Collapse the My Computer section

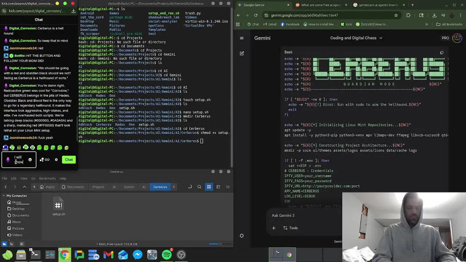(4, 195)
